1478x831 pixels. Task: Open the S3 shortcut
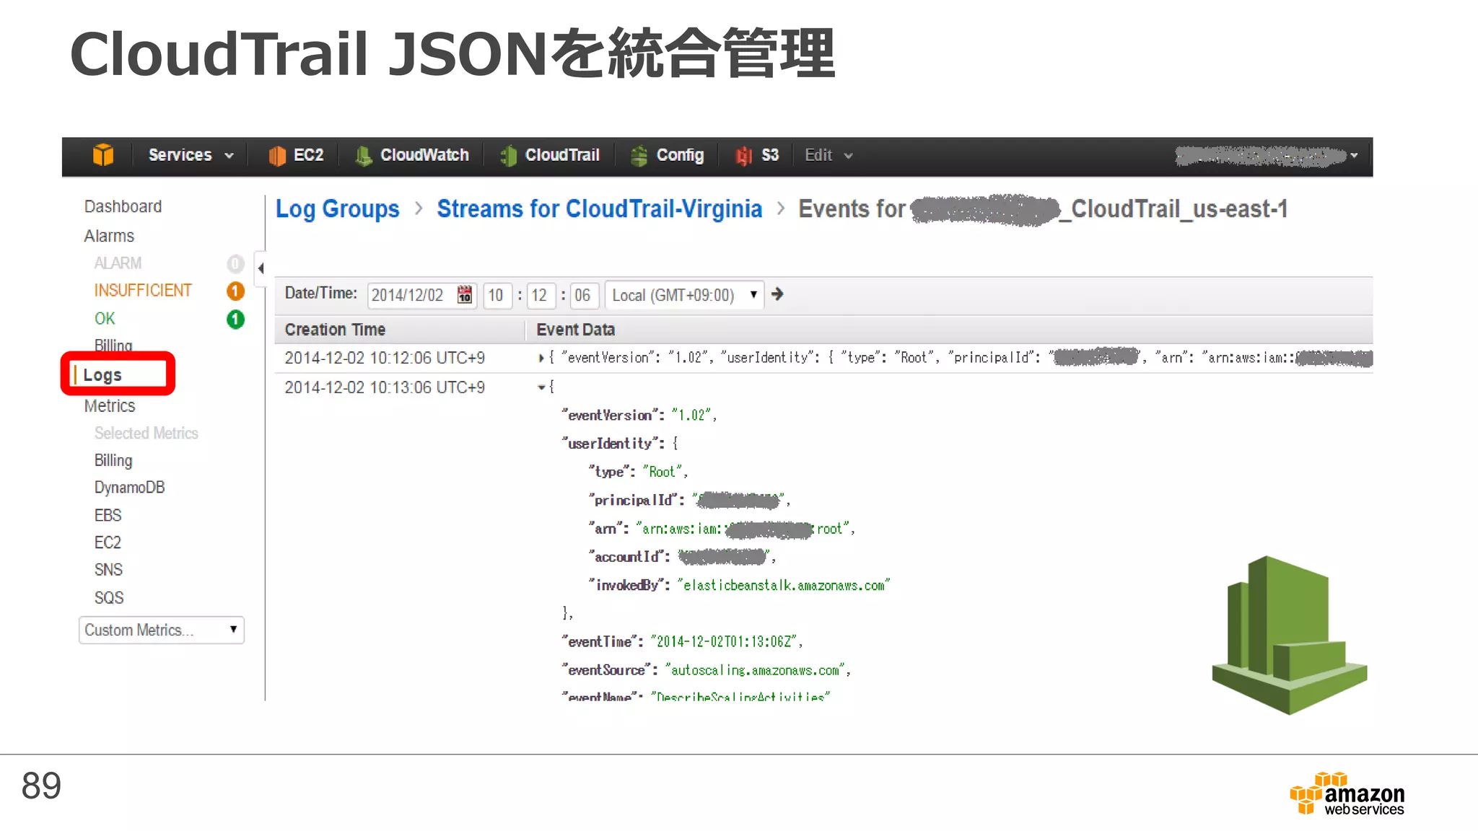click(x=757, y=155)
